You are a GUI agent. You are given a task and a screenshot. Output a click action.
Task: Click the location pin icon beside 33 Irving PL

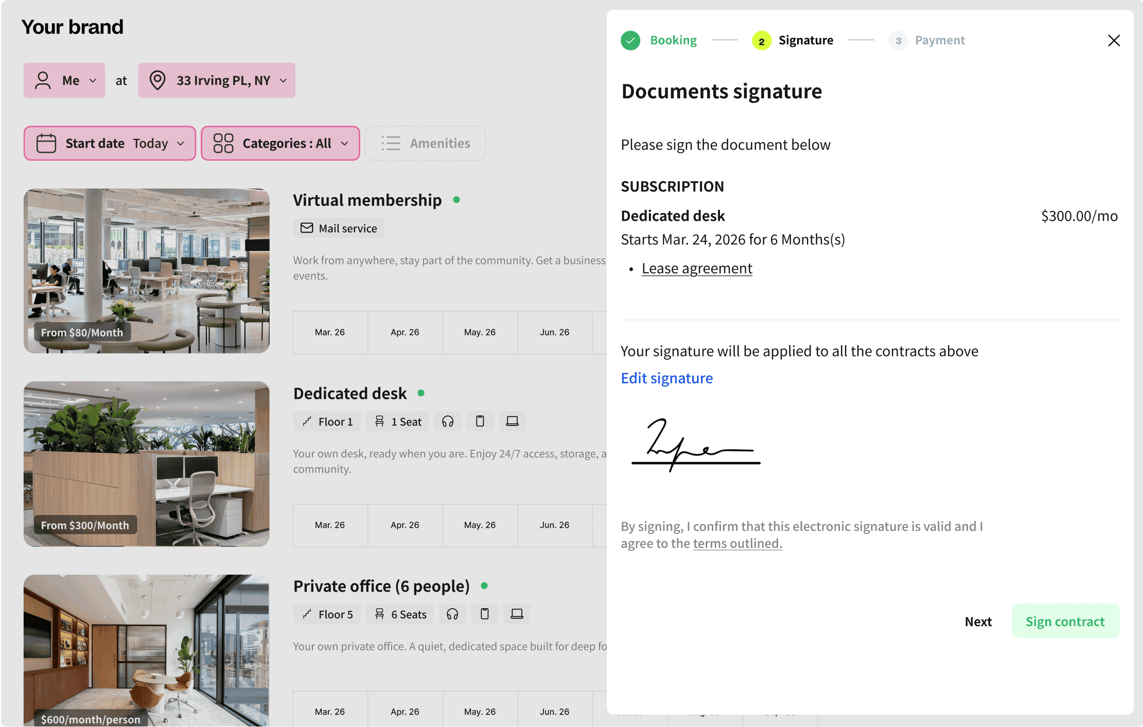coord(158,80)
